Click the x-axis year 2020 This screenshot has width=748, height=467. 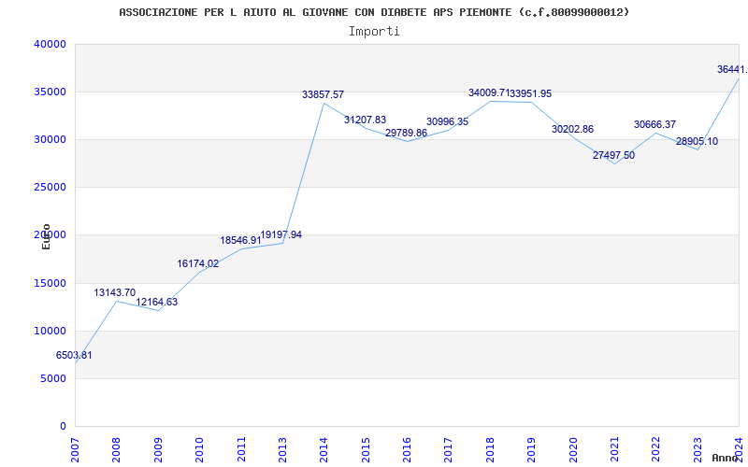pyautogui.click(x=573, y=449)
